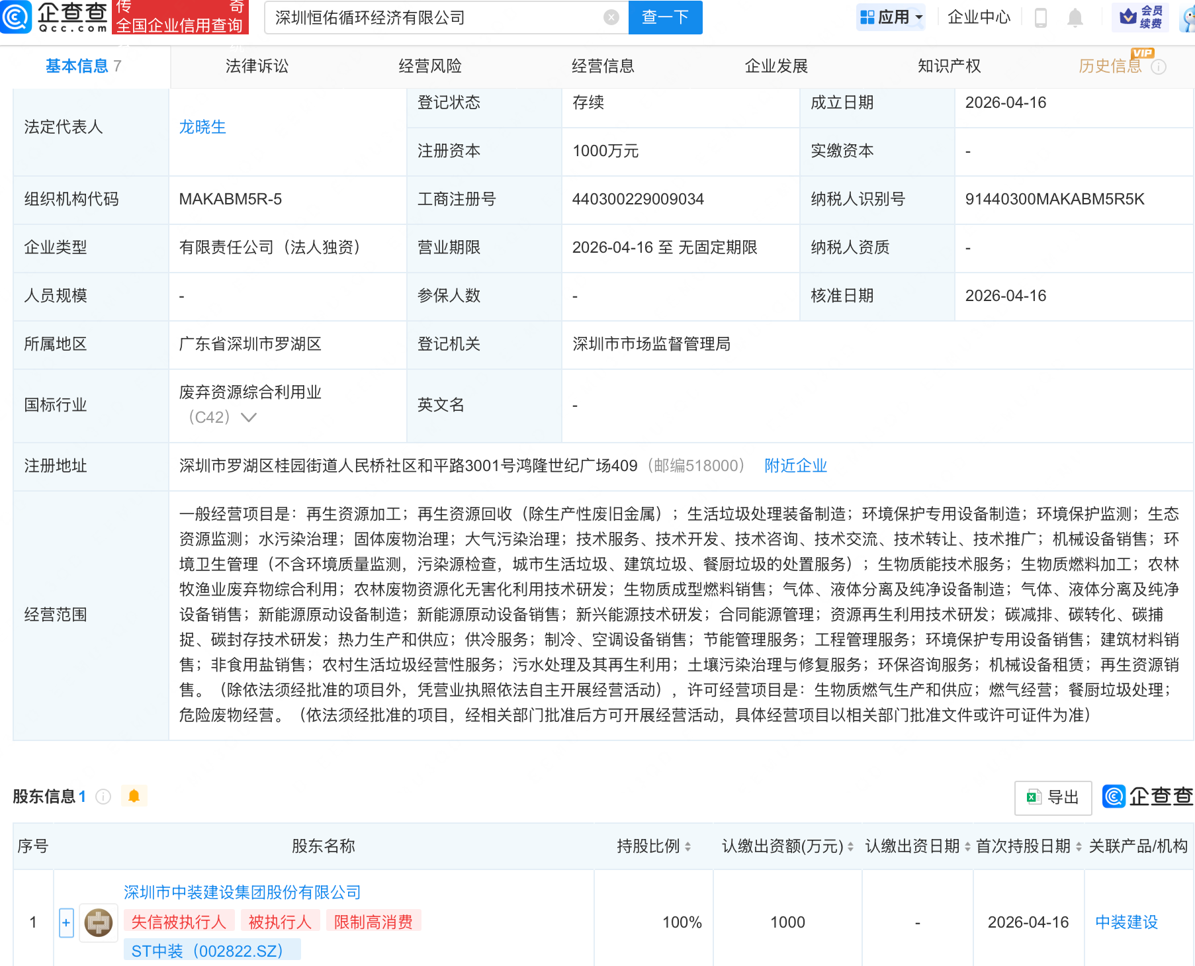Click the info circle beside 股东信息
Viewport: 1195px width, 966px height.
tap(103, 797)
